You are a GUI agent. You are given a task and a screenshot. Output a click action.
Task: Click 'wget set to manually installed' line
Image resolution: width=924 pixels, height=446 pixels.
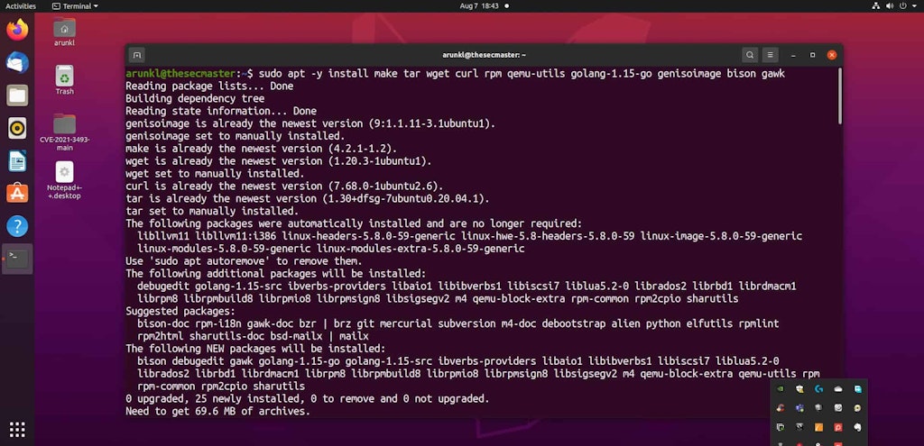pos(215,174)
